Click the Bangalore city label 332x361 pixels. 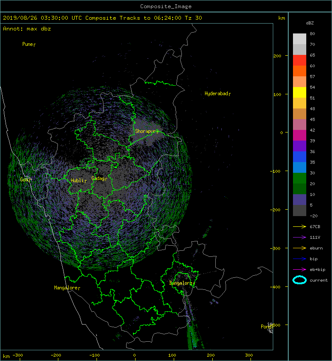(x=182, y=283)
